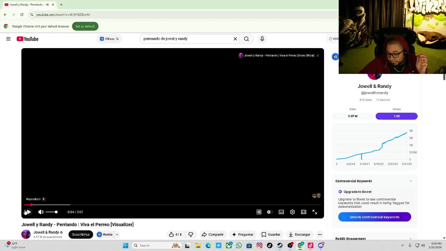
Task: Share the video via Compartir
Action: (213, 235)
